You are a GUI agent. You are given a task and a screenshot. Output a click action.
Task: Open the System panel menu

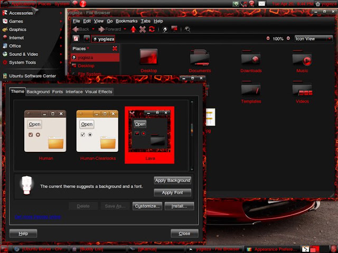(62, 4)
